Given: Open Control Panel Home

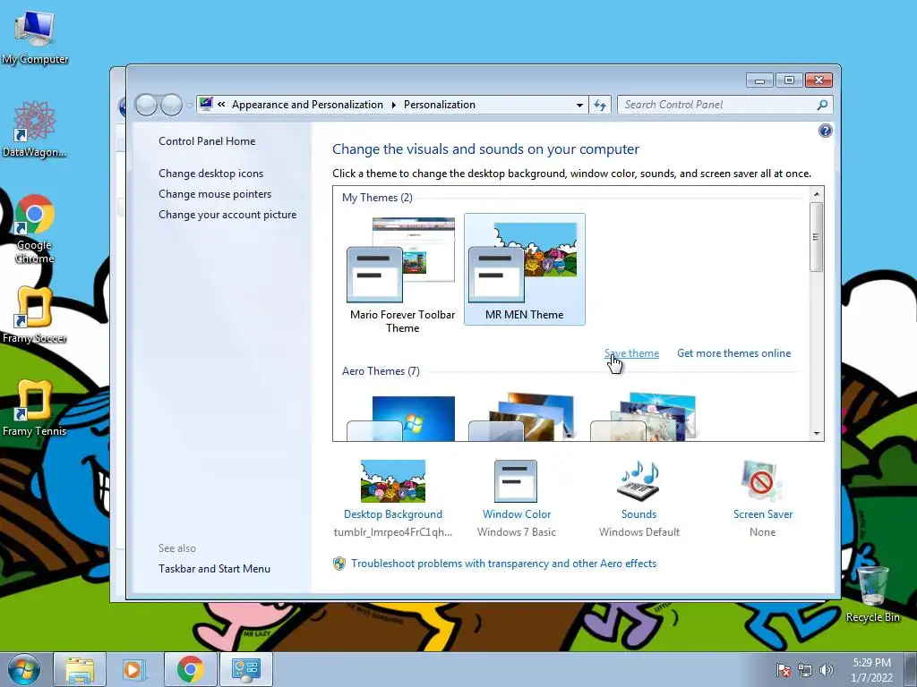Looking at the screenshot, I should tap(207, 140).
